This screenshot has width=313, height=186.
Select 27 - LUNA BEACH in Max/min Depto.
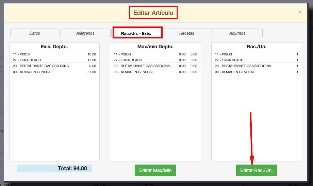(x=155, y=60)
